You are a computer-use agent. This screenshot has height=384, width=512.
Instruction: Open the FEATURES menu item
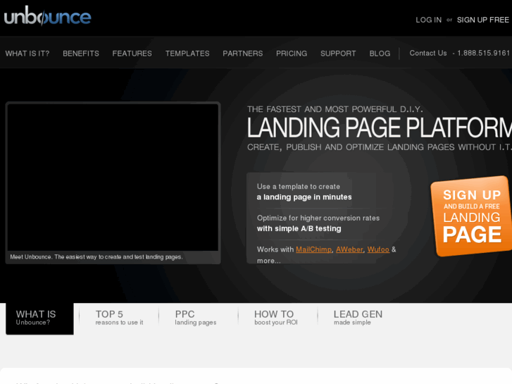132,54
